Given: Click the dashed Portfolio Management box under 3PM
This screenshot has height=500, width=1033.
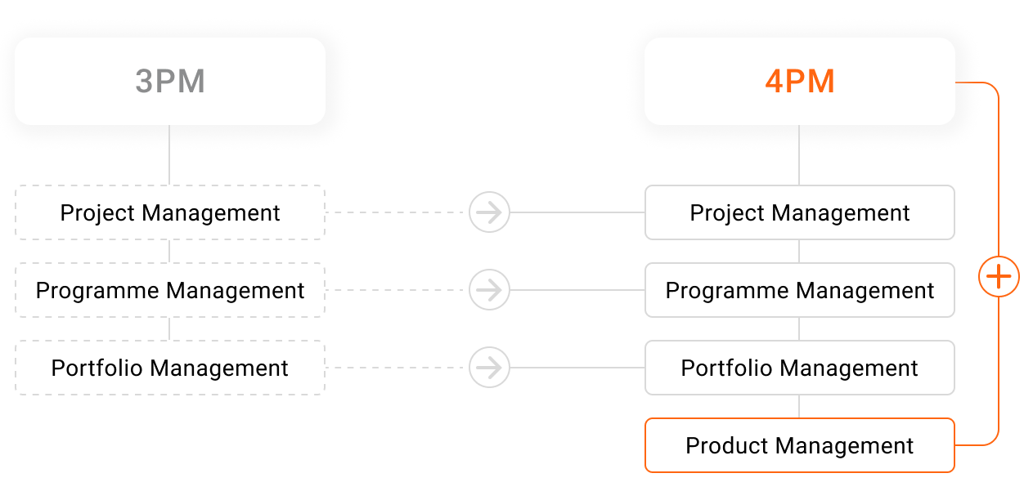Looking at the screenshot, I should 170,368.
